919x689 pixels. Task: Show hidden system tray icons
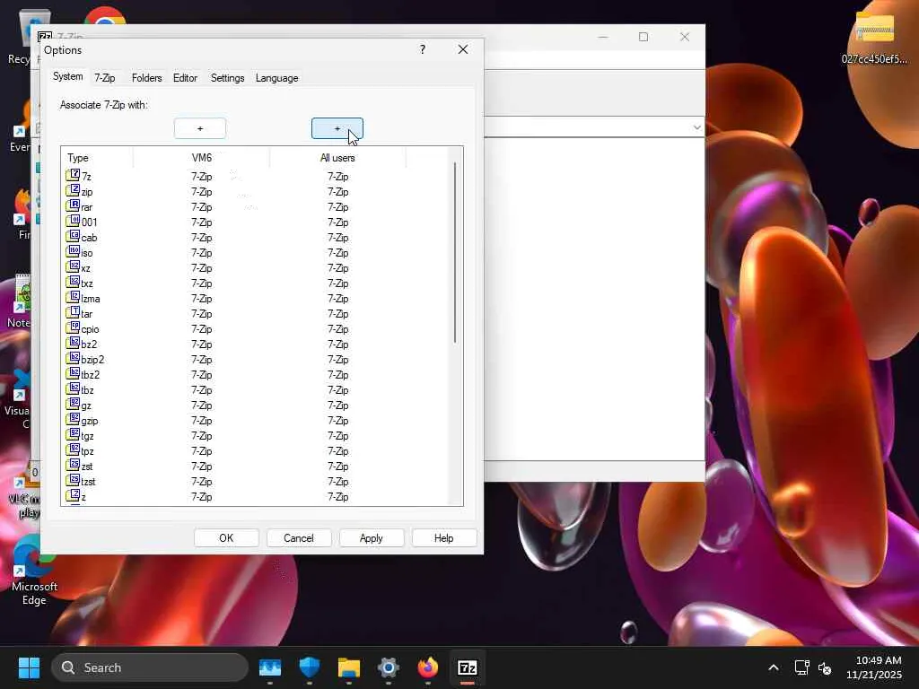click(x=774, y=667)
